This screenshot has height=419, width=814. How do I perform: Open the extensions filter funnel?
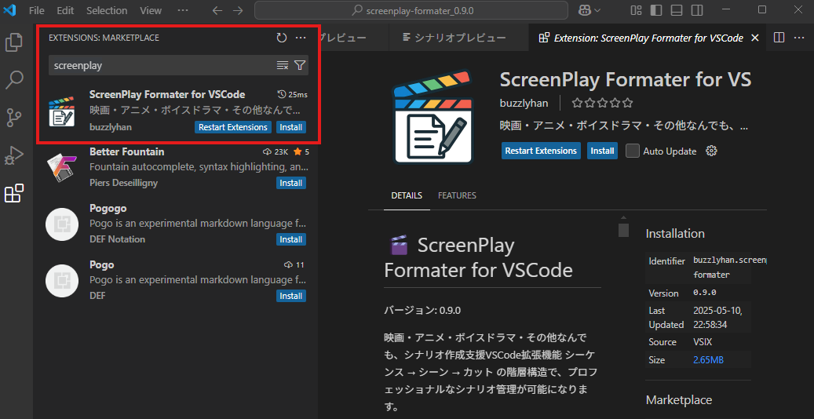coord(300,65)
